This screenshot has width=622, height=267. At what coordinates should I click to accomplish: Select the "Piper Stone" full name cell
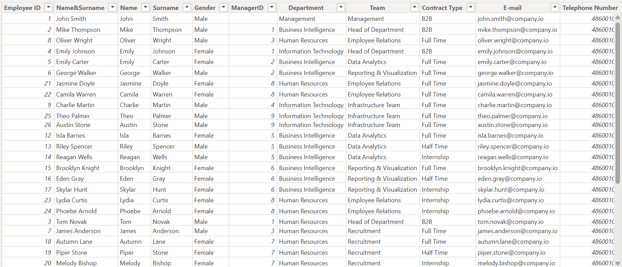(x=86, y=253)
